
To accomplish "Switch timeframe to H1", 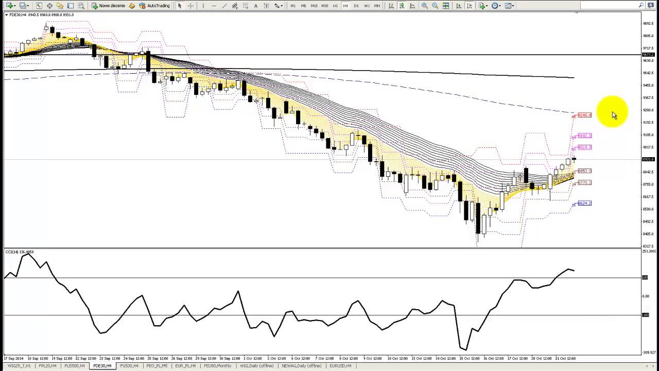I will [335, 6].
